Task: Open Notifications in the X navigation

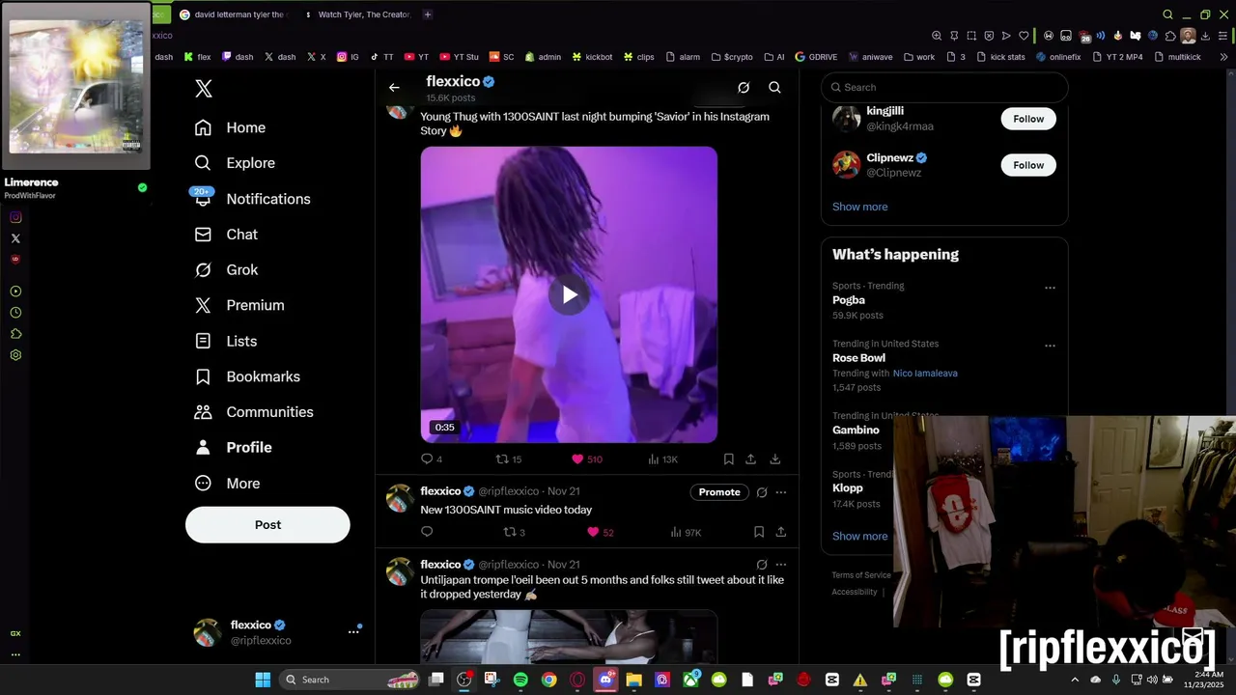Action: pos(252,199)
